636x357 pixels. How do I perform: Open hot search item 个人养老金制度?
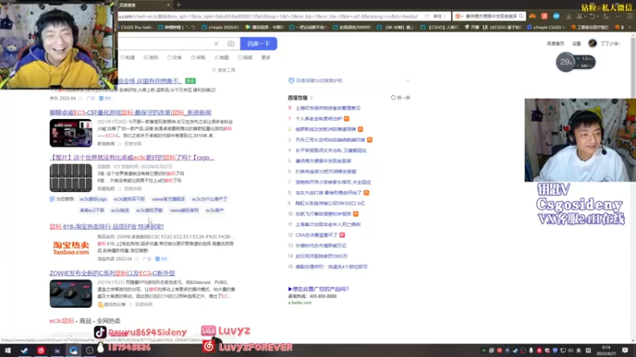tap(319, 118)
